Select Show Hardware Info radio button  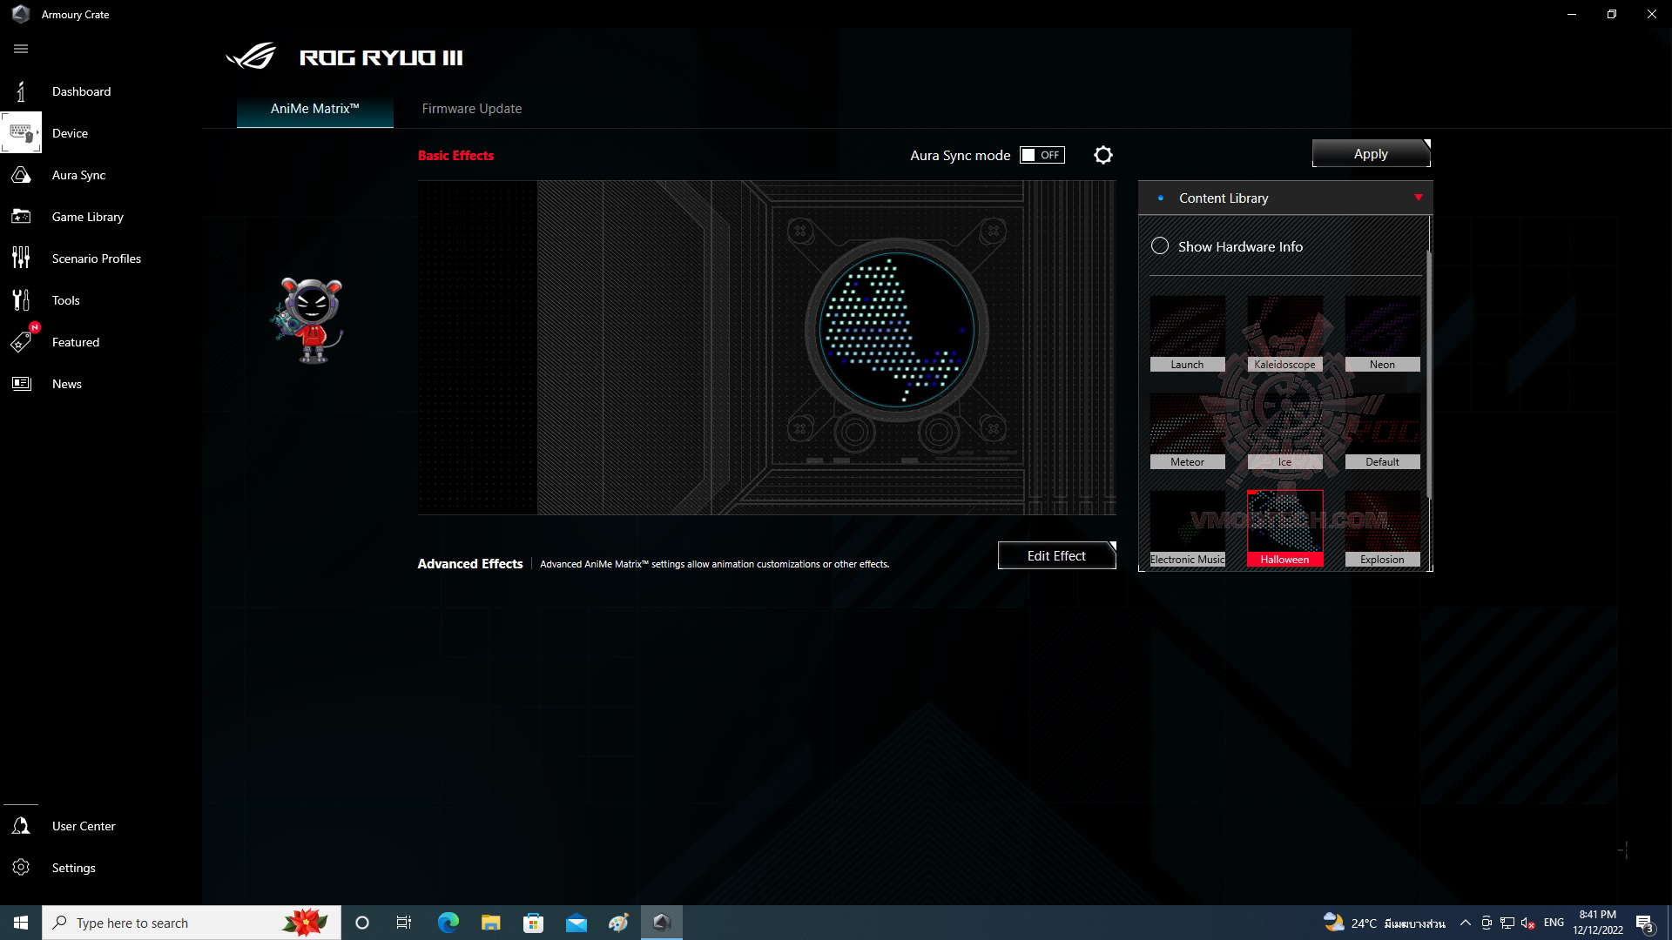1160,246
